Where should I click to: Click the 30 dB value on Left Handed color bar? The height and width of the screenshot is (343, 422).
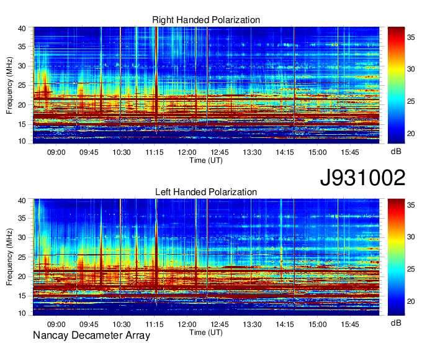point(411,237)
